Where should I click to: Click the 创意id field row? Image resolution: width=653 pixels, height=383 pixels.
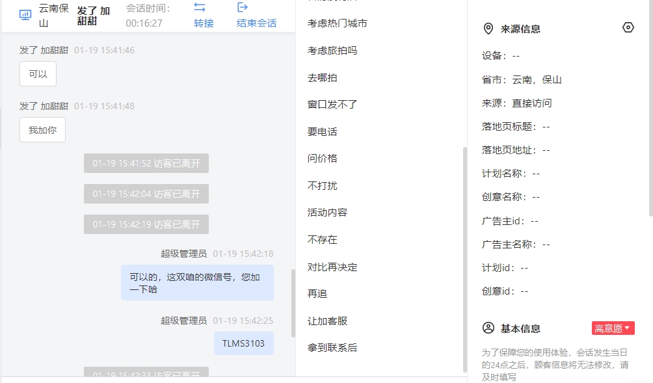505,291
